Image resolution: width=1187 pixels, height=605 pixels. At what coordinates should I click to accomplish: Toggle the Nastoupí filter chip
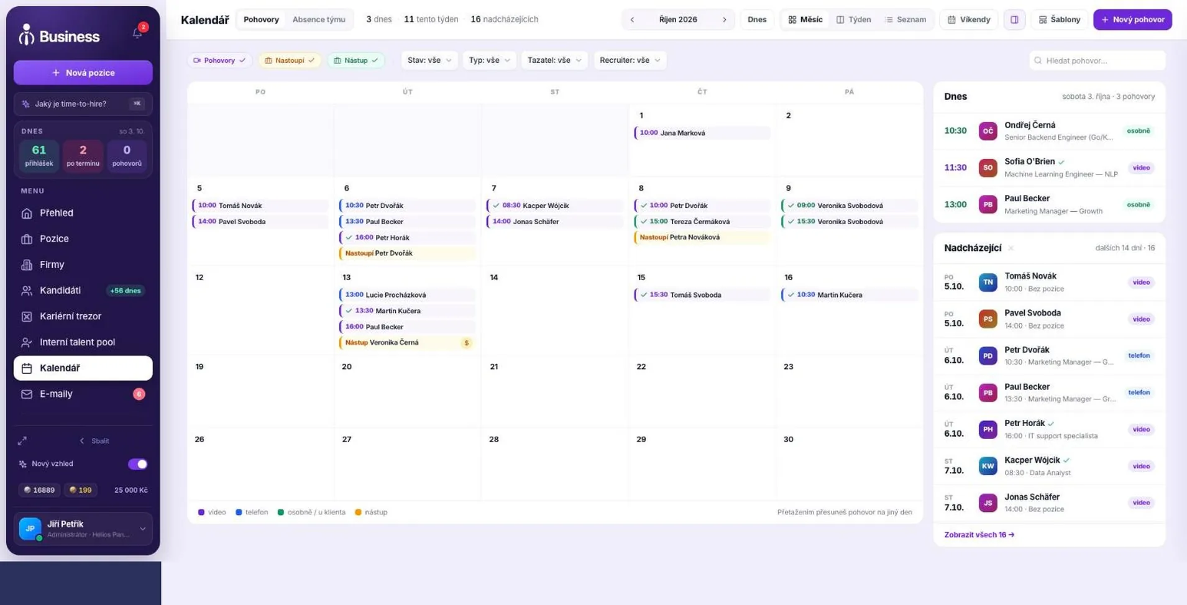[x=290, y=60]
